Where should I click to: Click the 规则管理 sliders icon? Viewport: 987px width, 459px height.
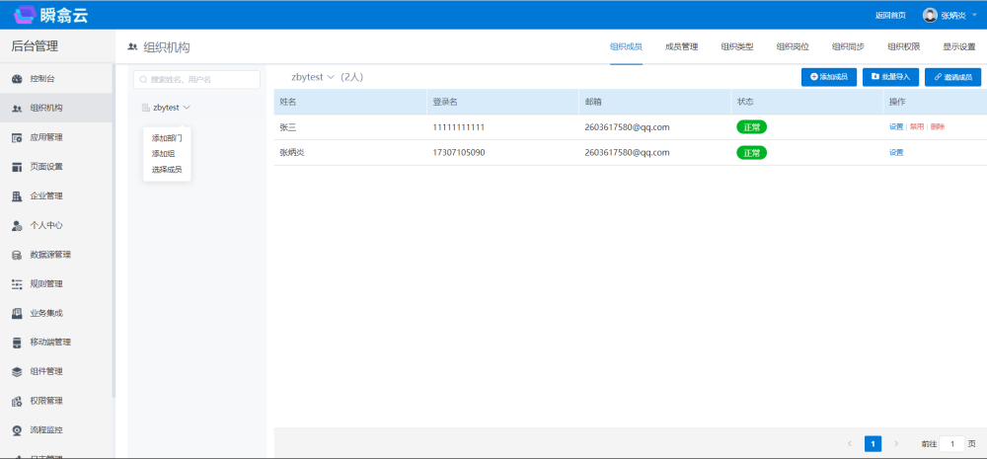click(17, 284)
